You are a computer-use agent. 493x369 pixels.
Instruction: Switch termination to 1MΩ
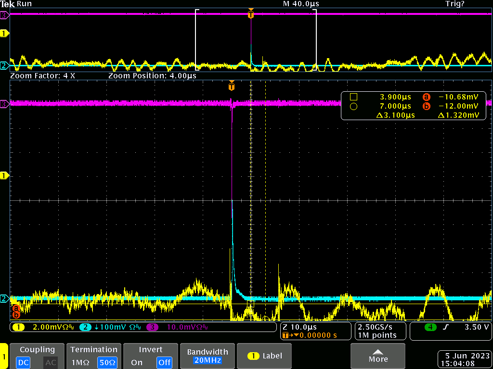[80, 362]
